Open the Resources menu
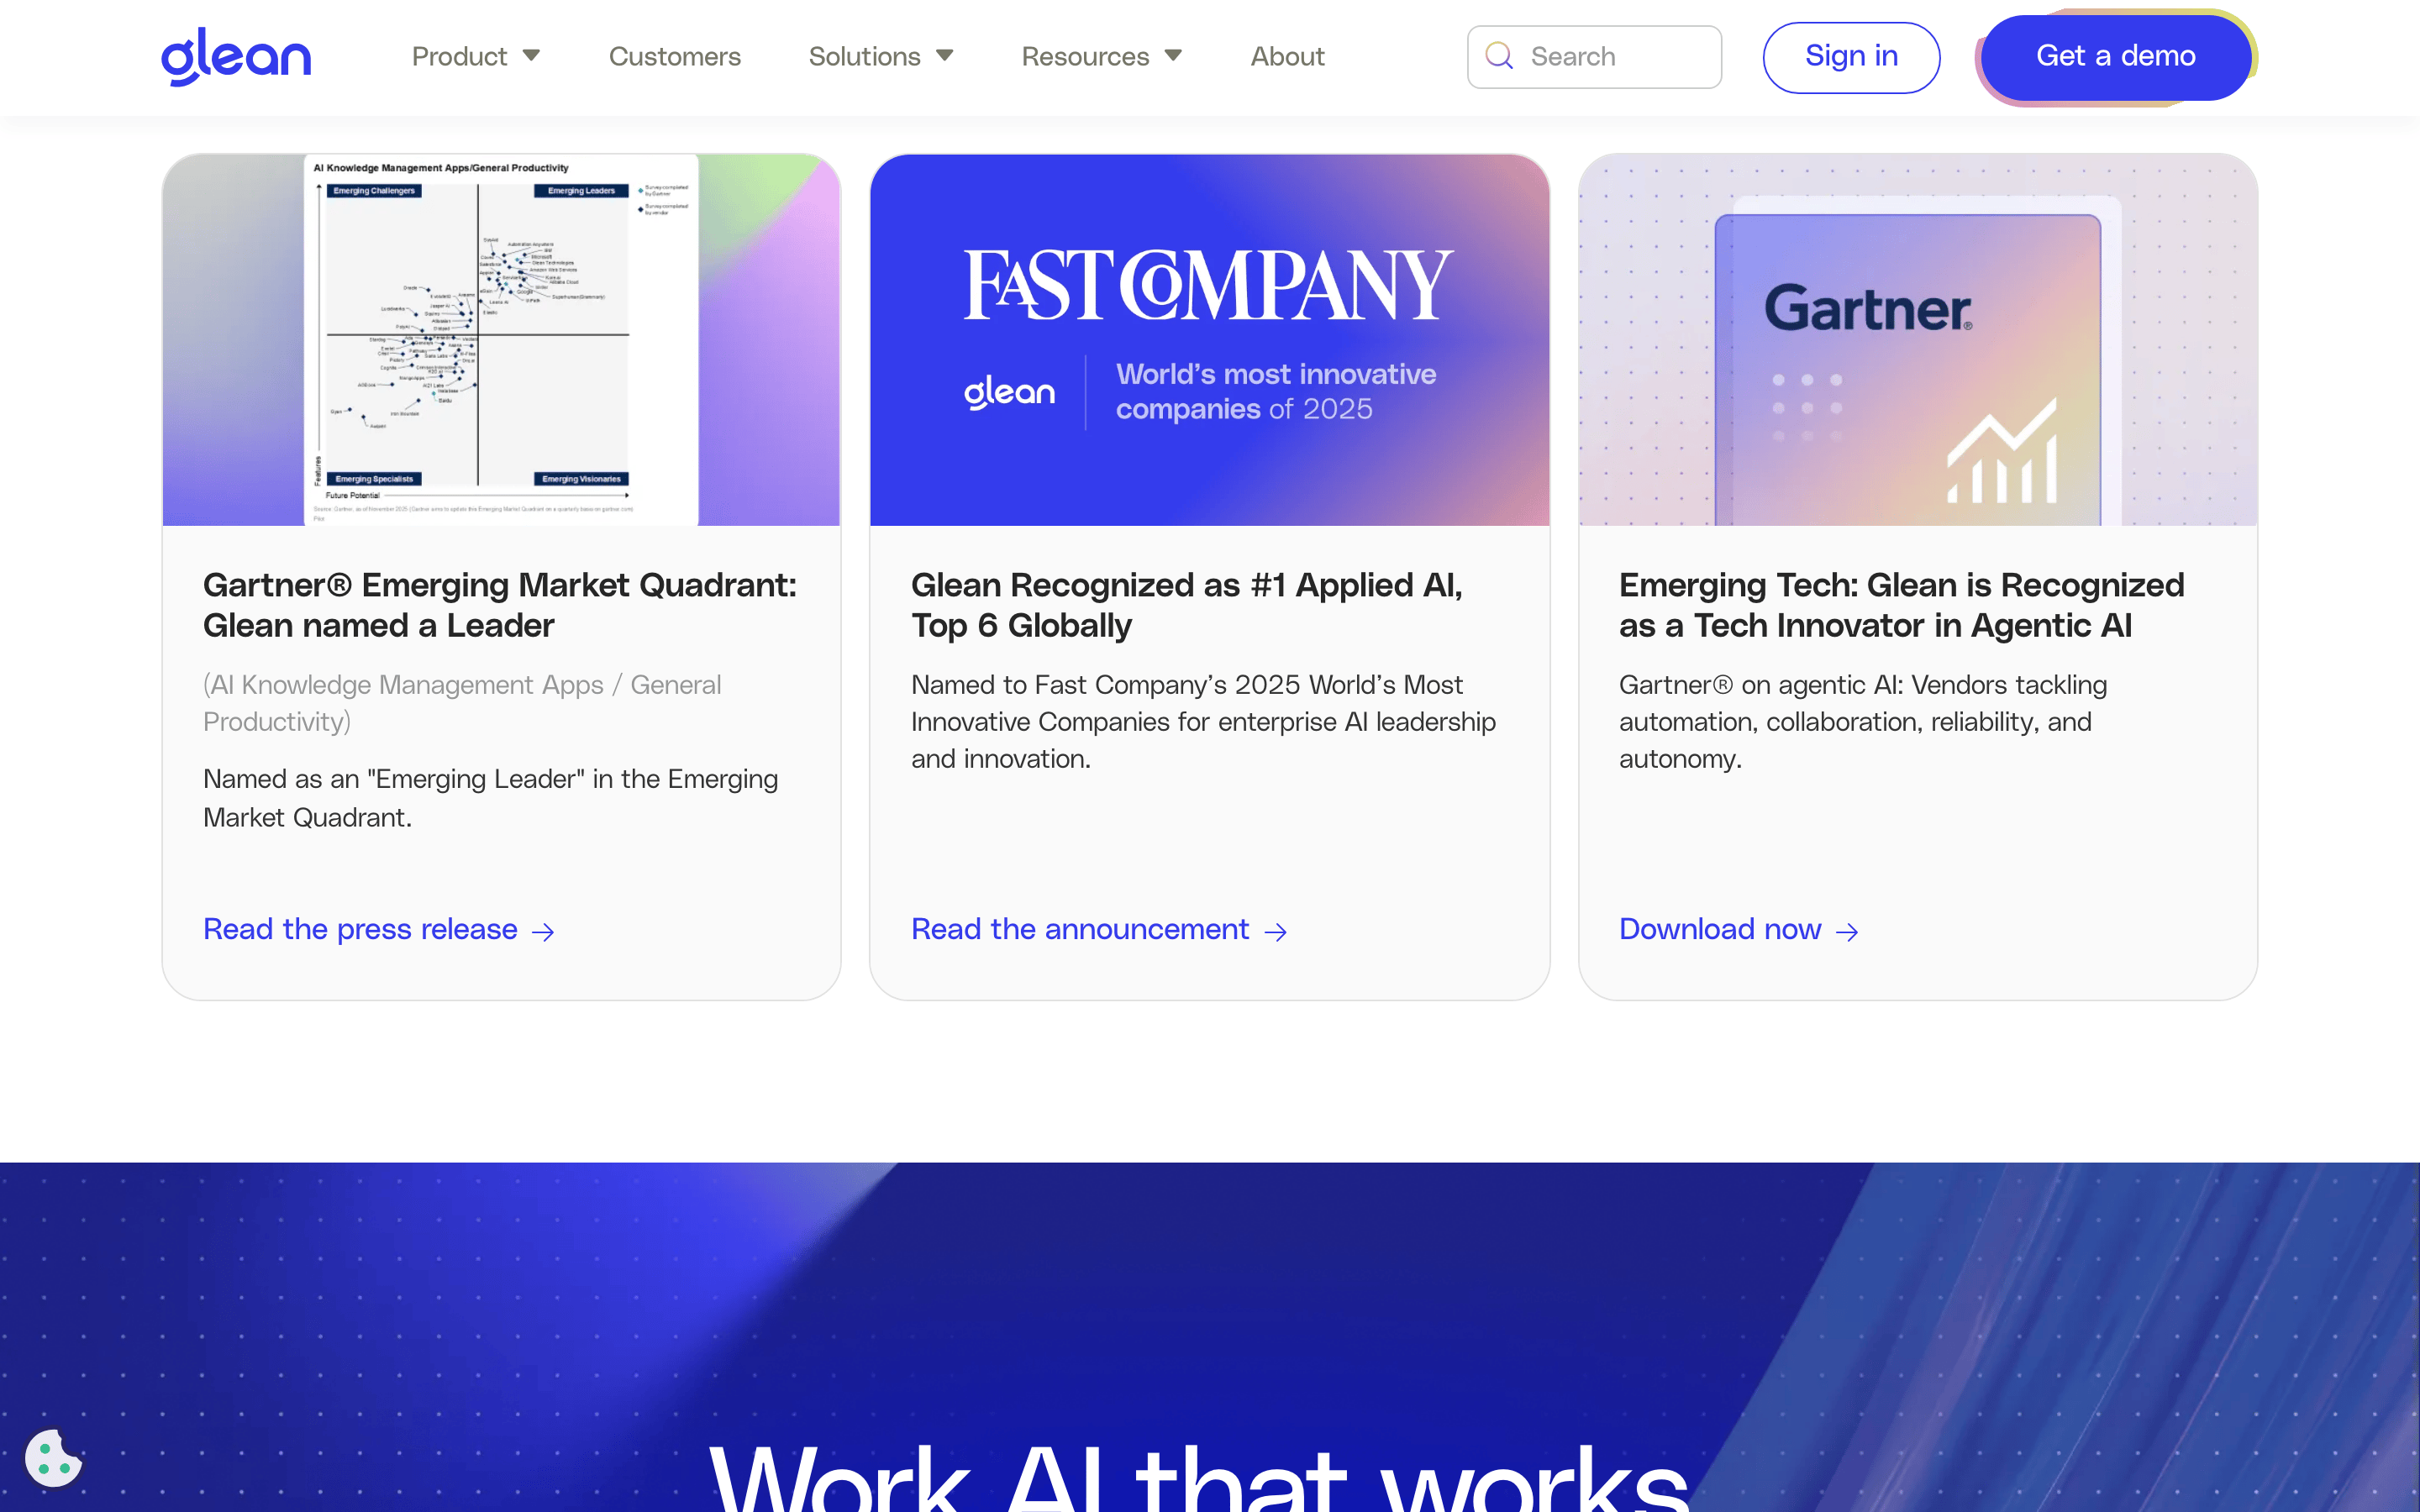Screen dimensions: 2420x1512 pos(1085,56)
